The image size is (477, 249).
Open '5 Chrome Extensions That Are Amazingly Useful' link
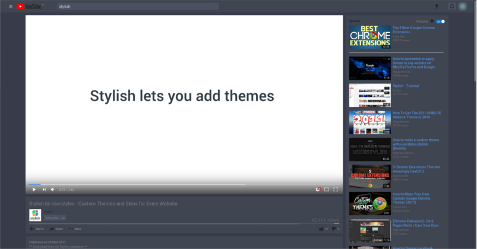(x=416, y=169)
